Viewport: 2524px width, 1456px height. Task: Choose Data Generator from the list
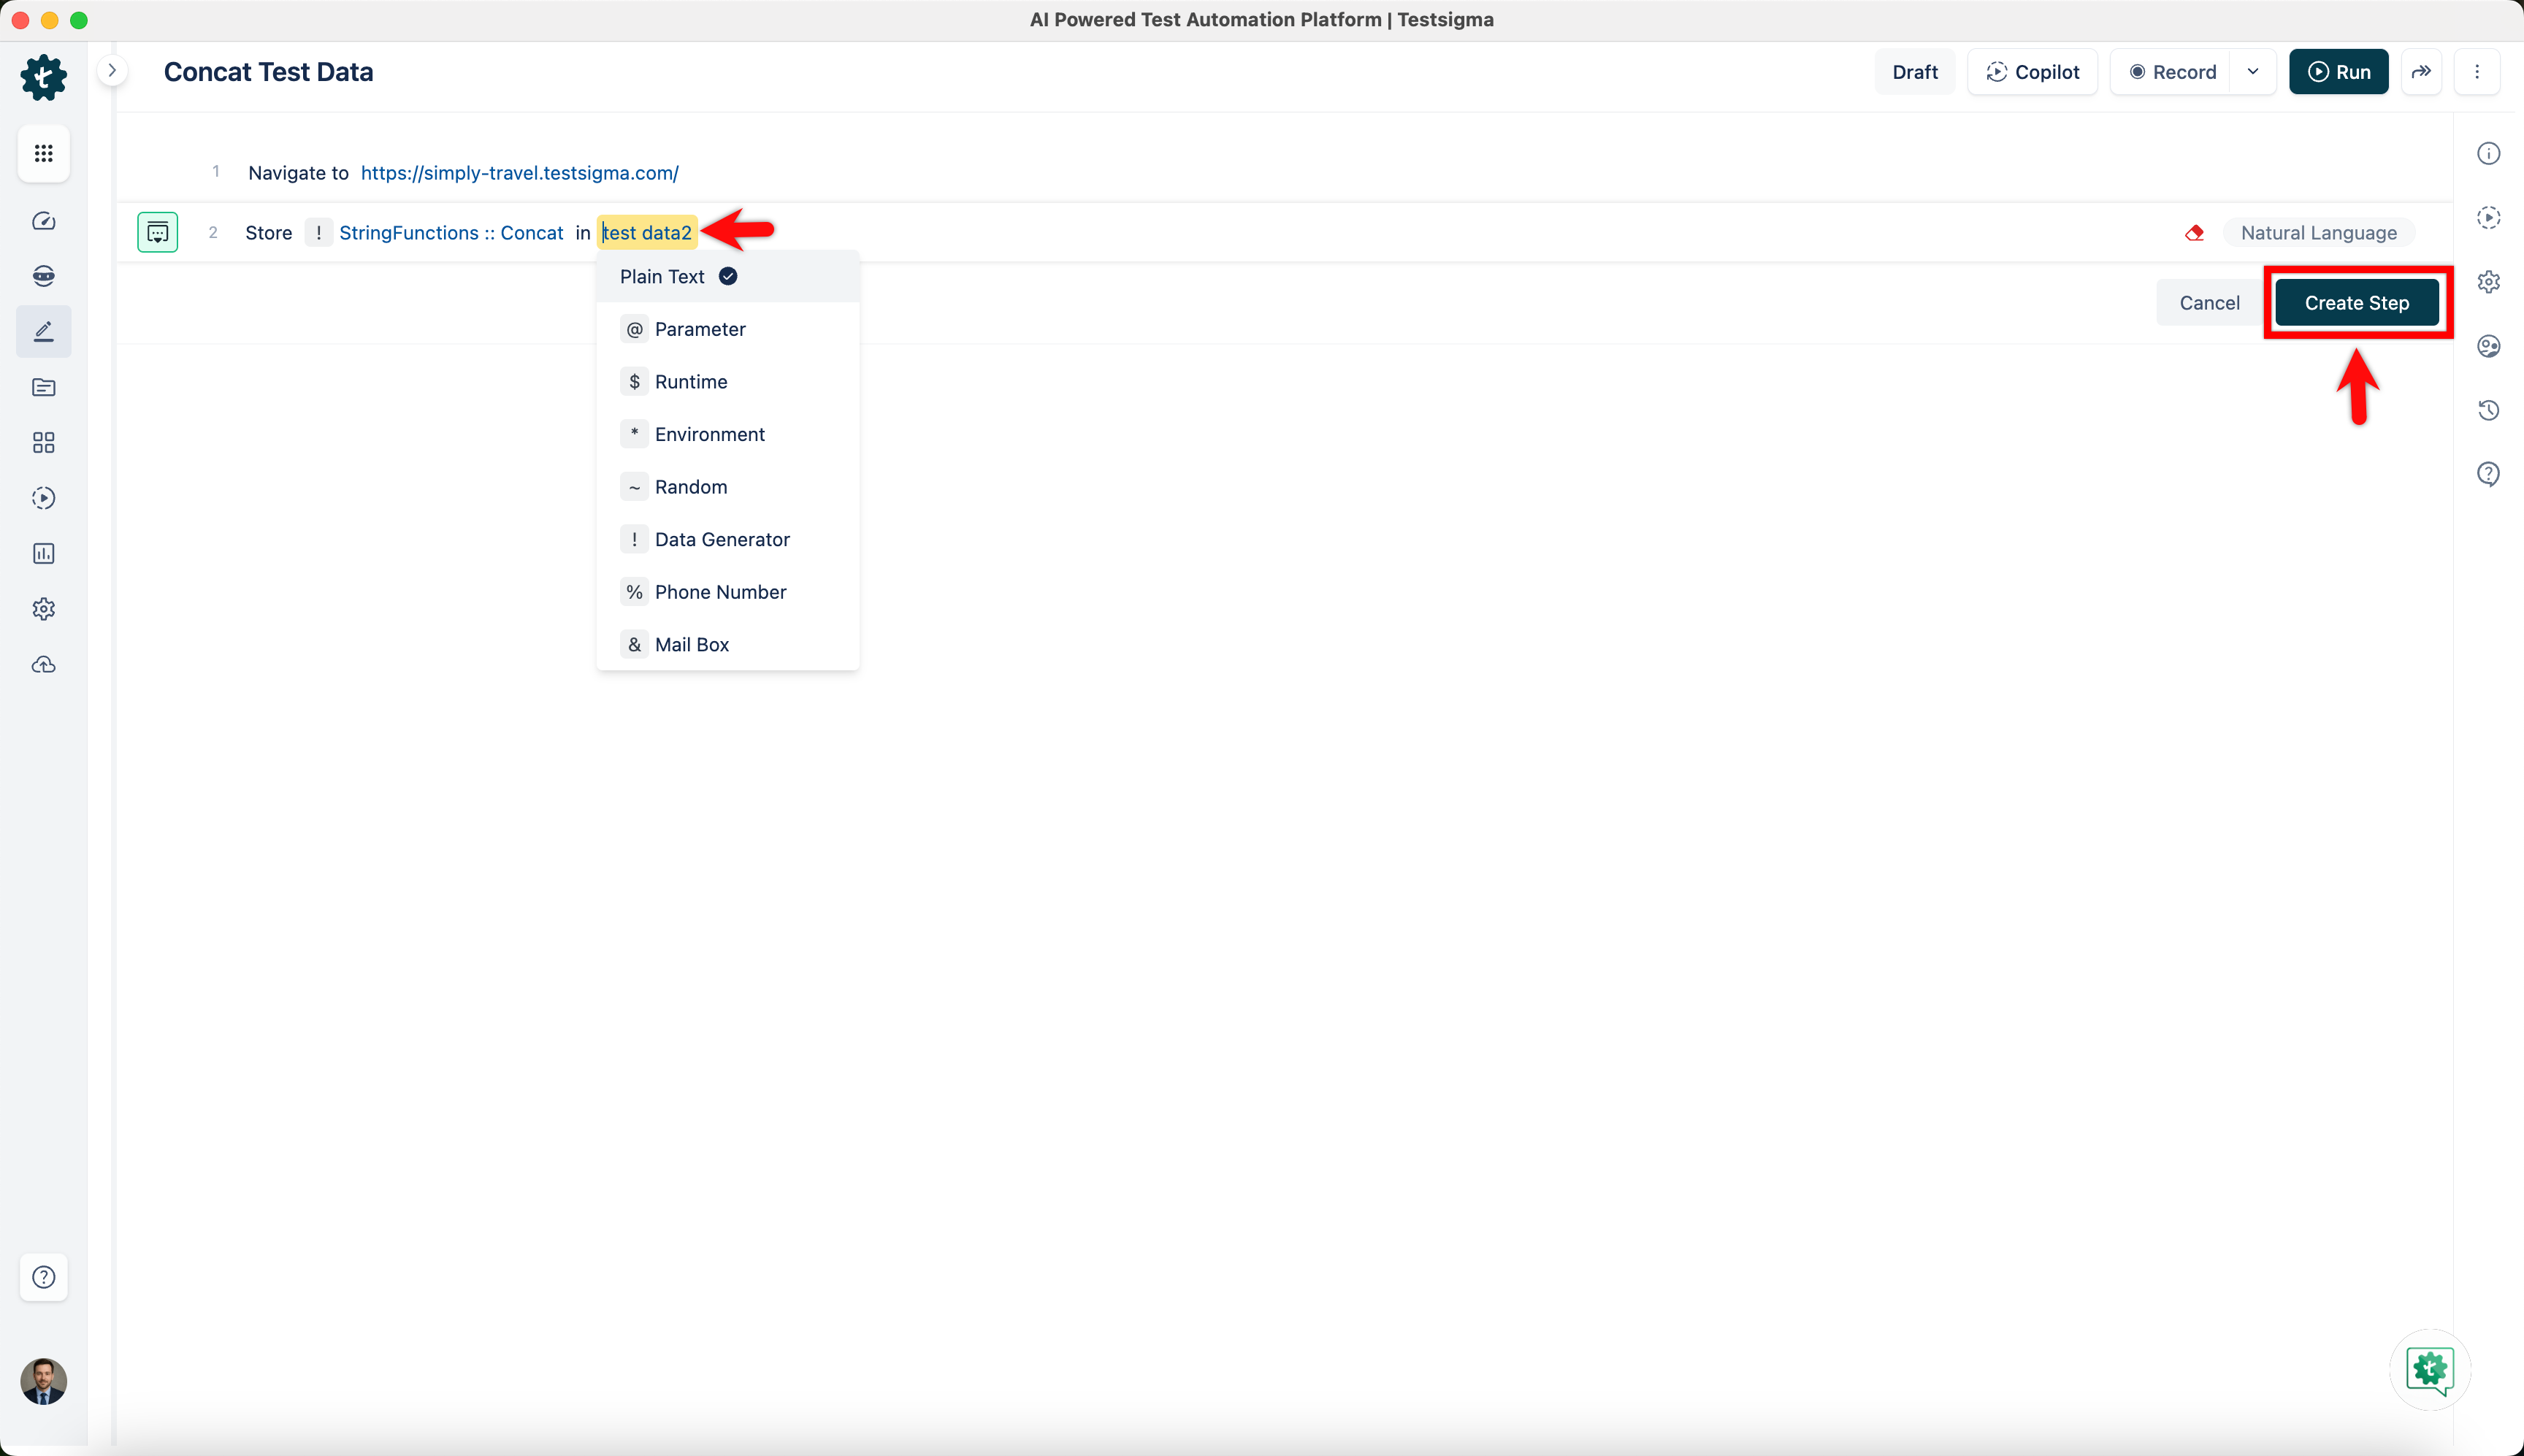click(x=721, y=540)
